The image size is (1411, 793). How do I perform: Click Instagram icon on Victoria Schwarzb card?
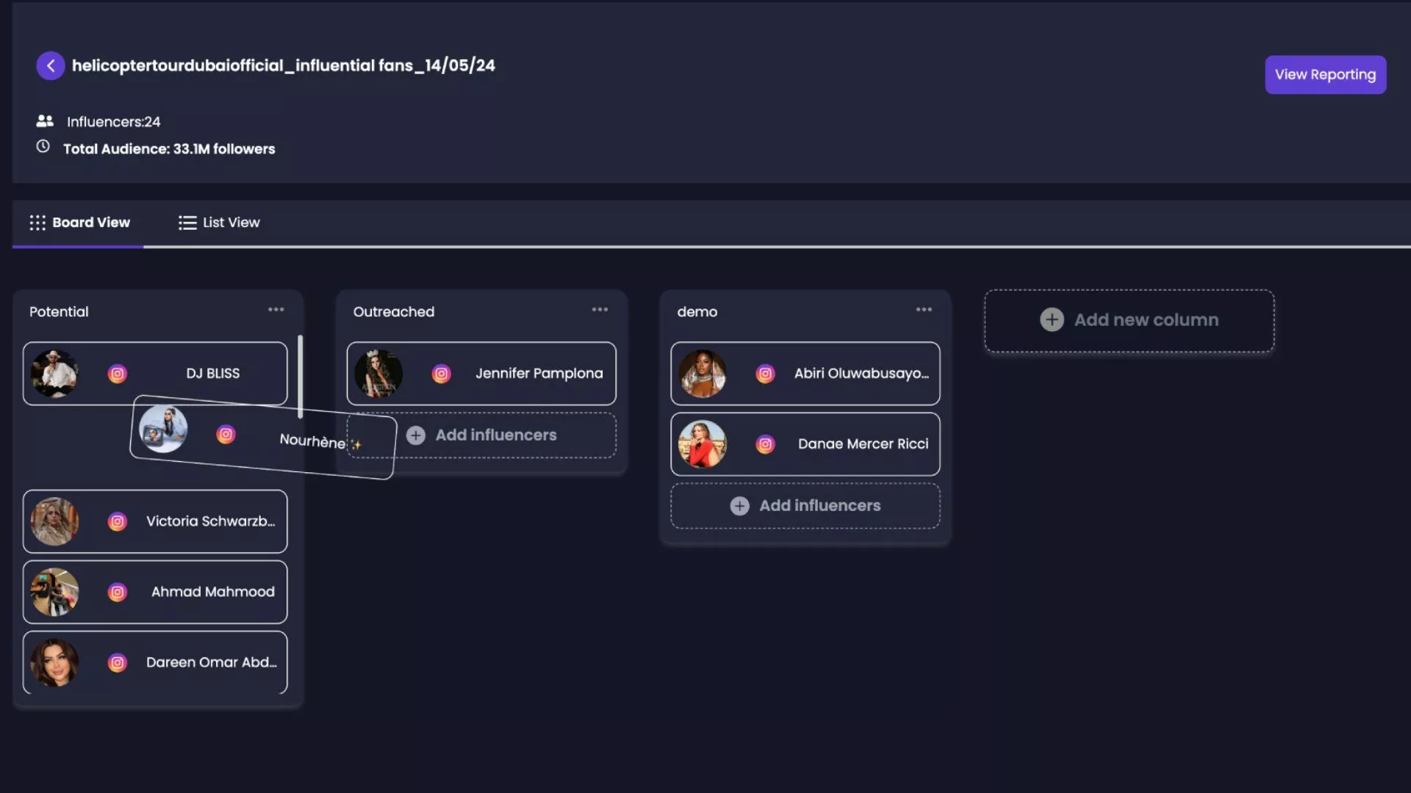pos(118,521)
